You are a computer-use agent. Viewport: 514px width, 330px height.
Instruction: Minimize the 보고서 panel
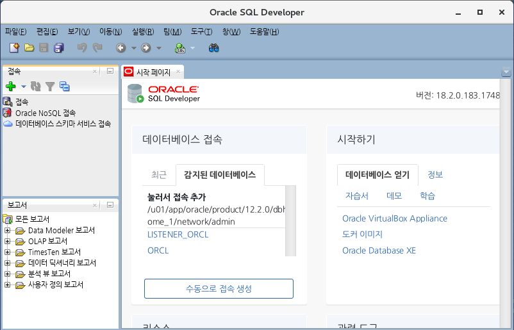coord(110,205)
